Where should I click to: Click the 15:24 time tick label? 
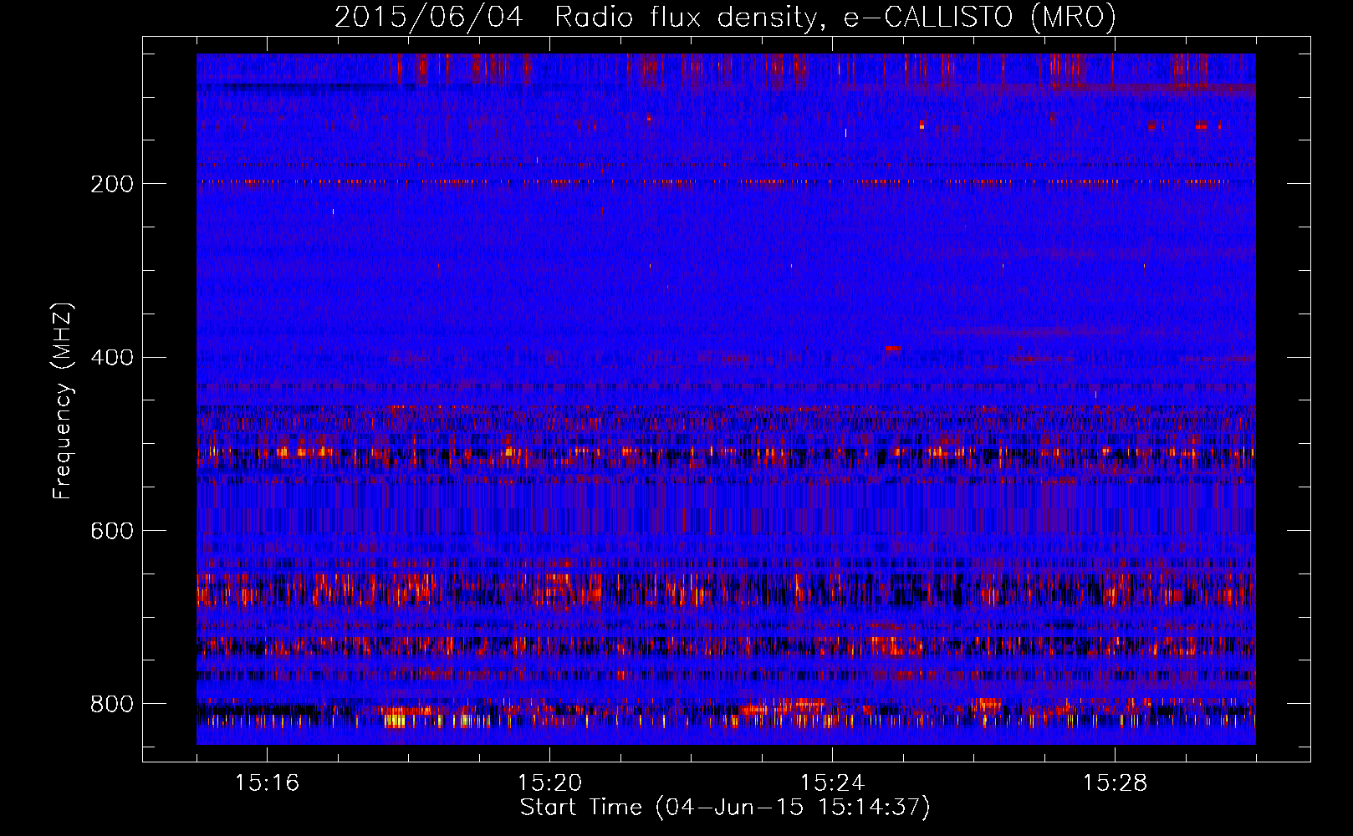[x=832, y=782]
